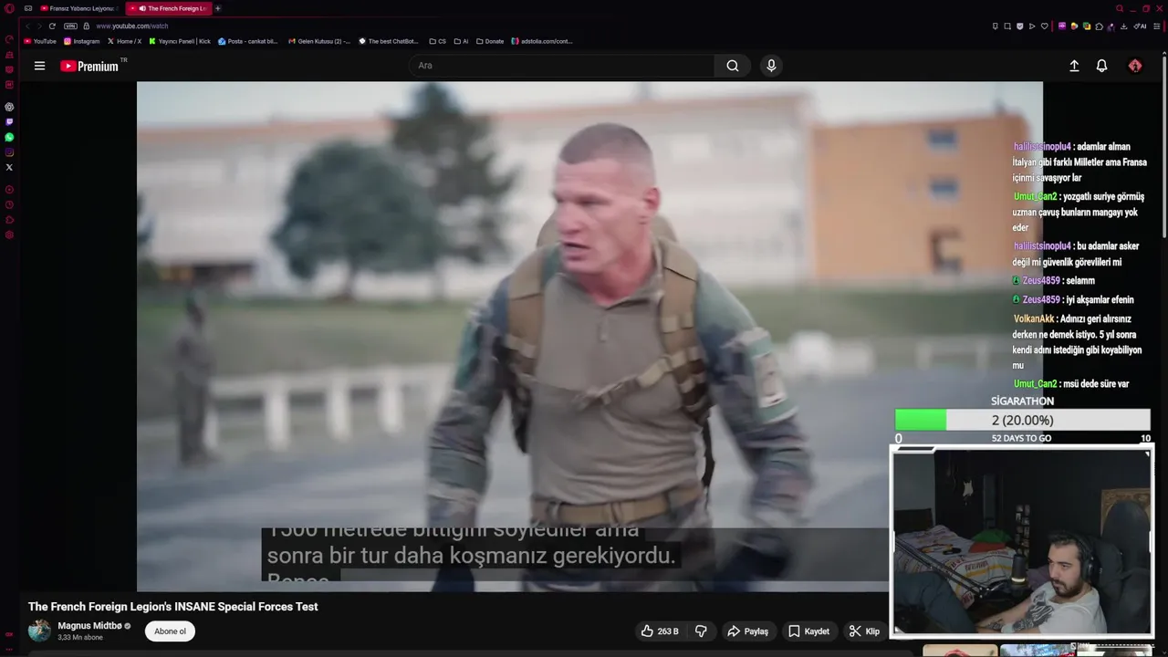Open WhatsApp panel in sidebar
Image resolution: width=1168 pixels, height=657 pixels.
tap(9, 137)
